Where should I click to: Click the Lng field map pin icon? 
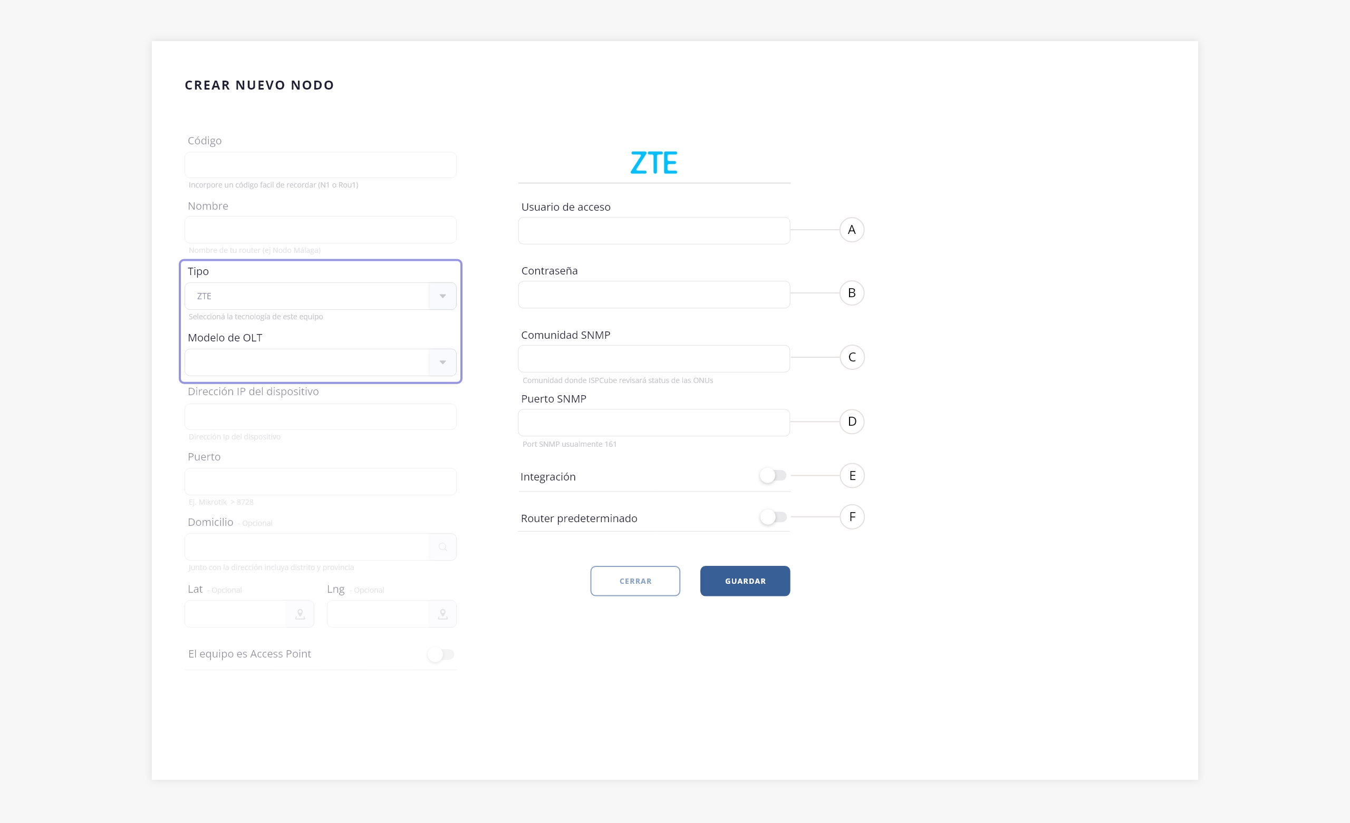442,614
